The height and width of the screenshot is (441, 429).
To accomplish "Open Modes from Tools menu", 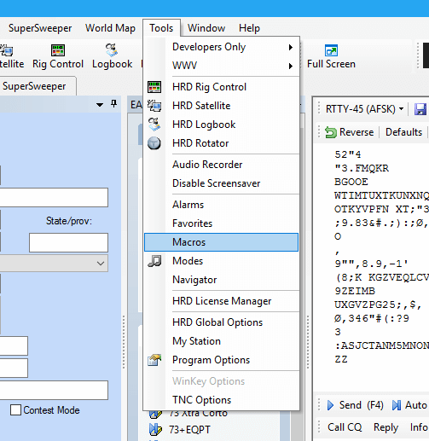I will pyautogui.click(x=221, y=261).
